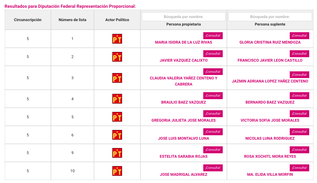Open the Nicolas Luna Rodriguez name link
Viewport: 317px width, 183px height.
(270, 138)
